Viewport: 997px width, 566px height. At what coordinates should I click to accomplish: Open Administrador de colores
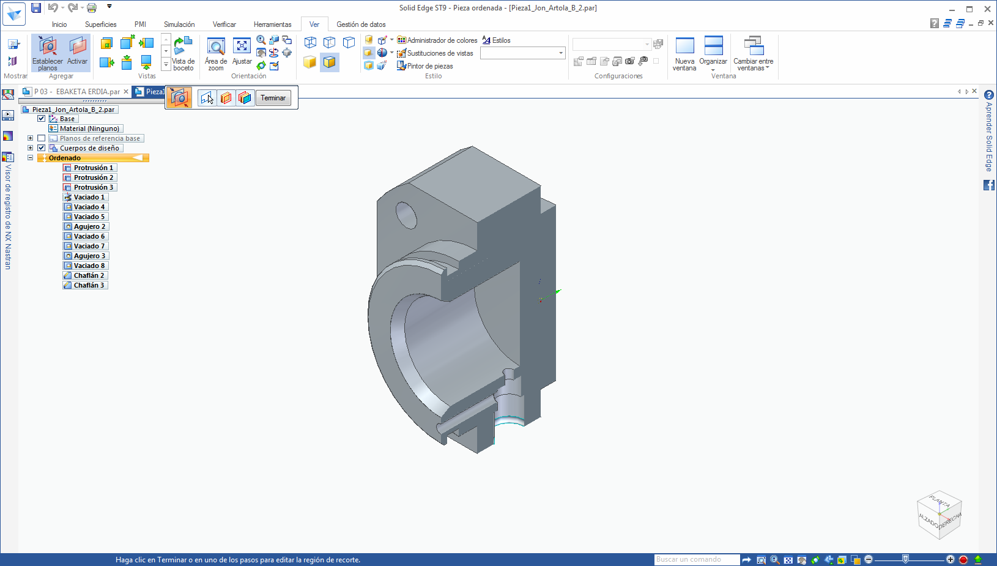coord(437,40)
